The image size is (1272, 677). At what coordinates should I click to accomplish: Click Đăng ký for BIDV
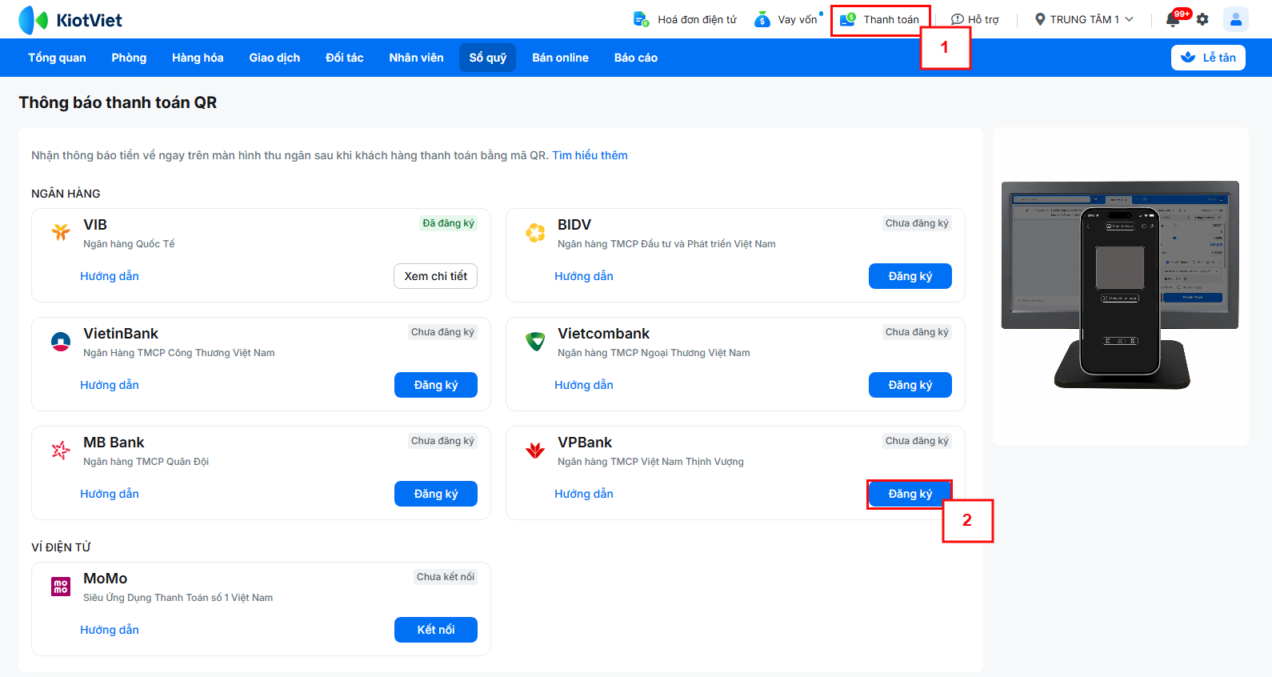pos(910,276)
